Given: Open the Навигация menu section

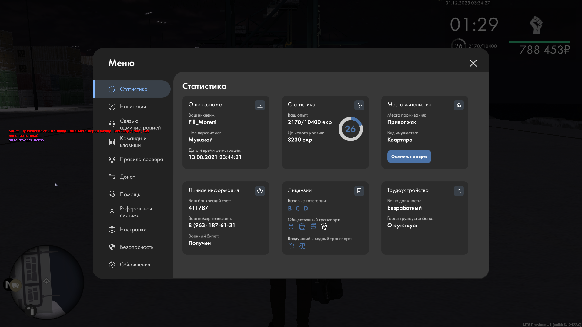Looking at the screenshot, I should 132,107.
